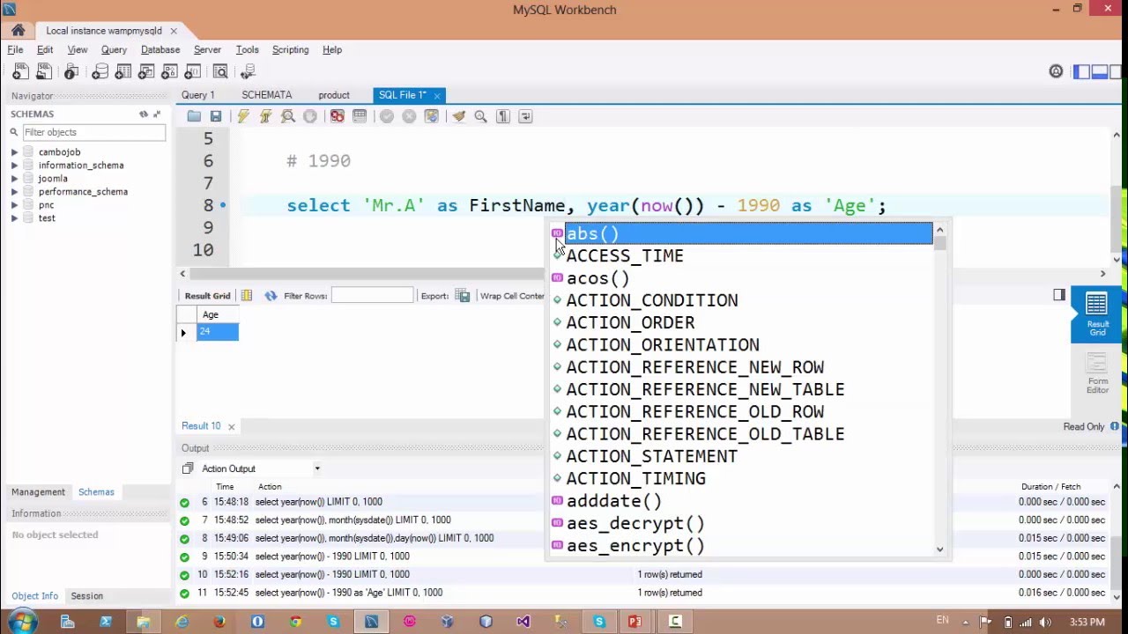Switch to the product tab
The width and height of the screenshot is (1128, 634).
(x=334, y=95)
